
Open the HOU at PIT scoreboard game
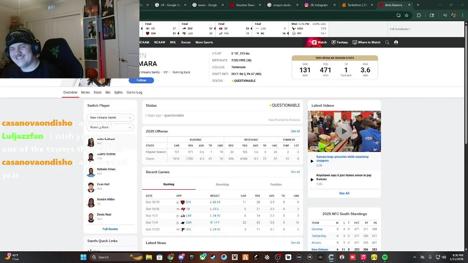[309, 29]
